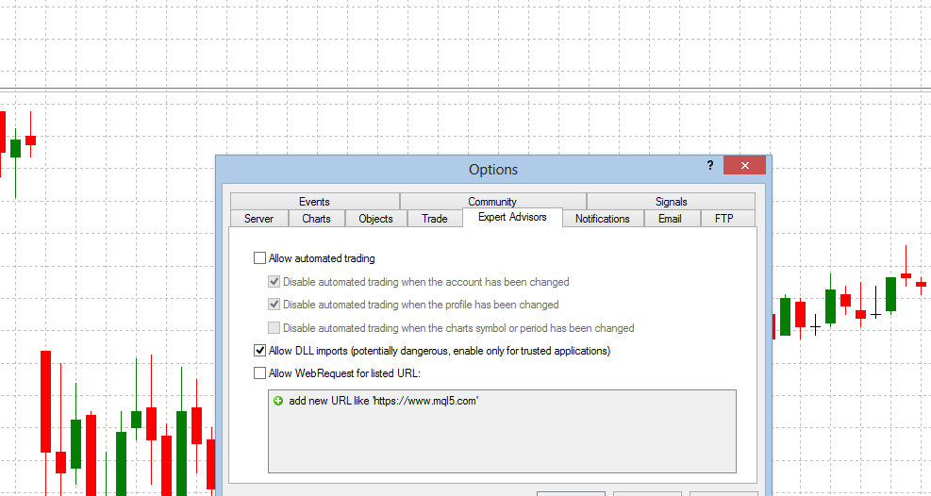Click the green plus add URL icon

point(278,401)
